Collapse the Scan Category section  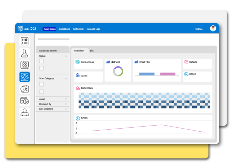66,79
